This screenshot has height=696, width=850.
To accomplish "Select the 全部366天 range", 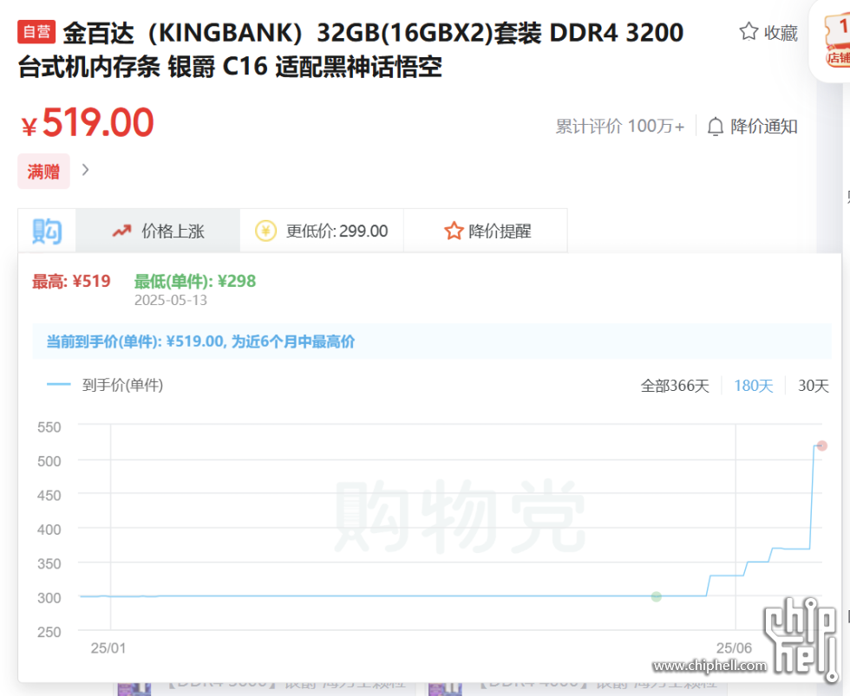I will tap(675, 386).
